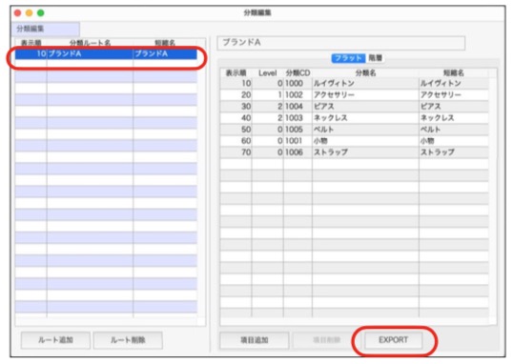Select the ストラップ 分類名 cell
The height and width of the screenshot is (364, 514).
click(x=365, y=152)
